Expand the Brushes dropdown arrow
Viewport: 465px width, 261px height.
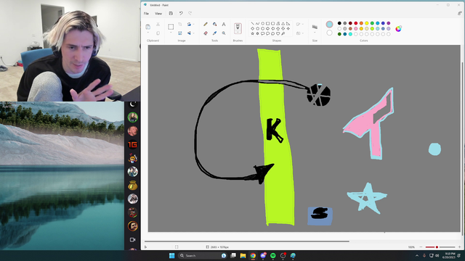[x=238, y=32]
